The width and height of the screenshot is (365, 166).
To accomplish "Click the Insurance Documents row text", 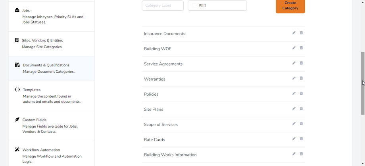I will [x=165, y=34].
